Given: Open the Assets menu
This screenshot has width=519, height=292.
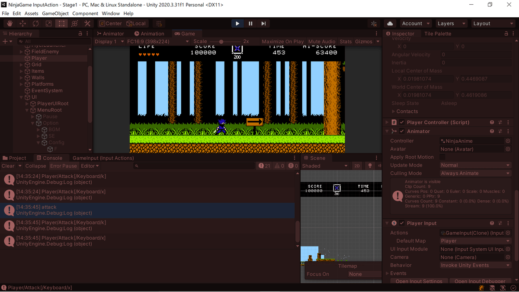Looking at the screenshot, I should pyautogui.click(x=32, y=13).
